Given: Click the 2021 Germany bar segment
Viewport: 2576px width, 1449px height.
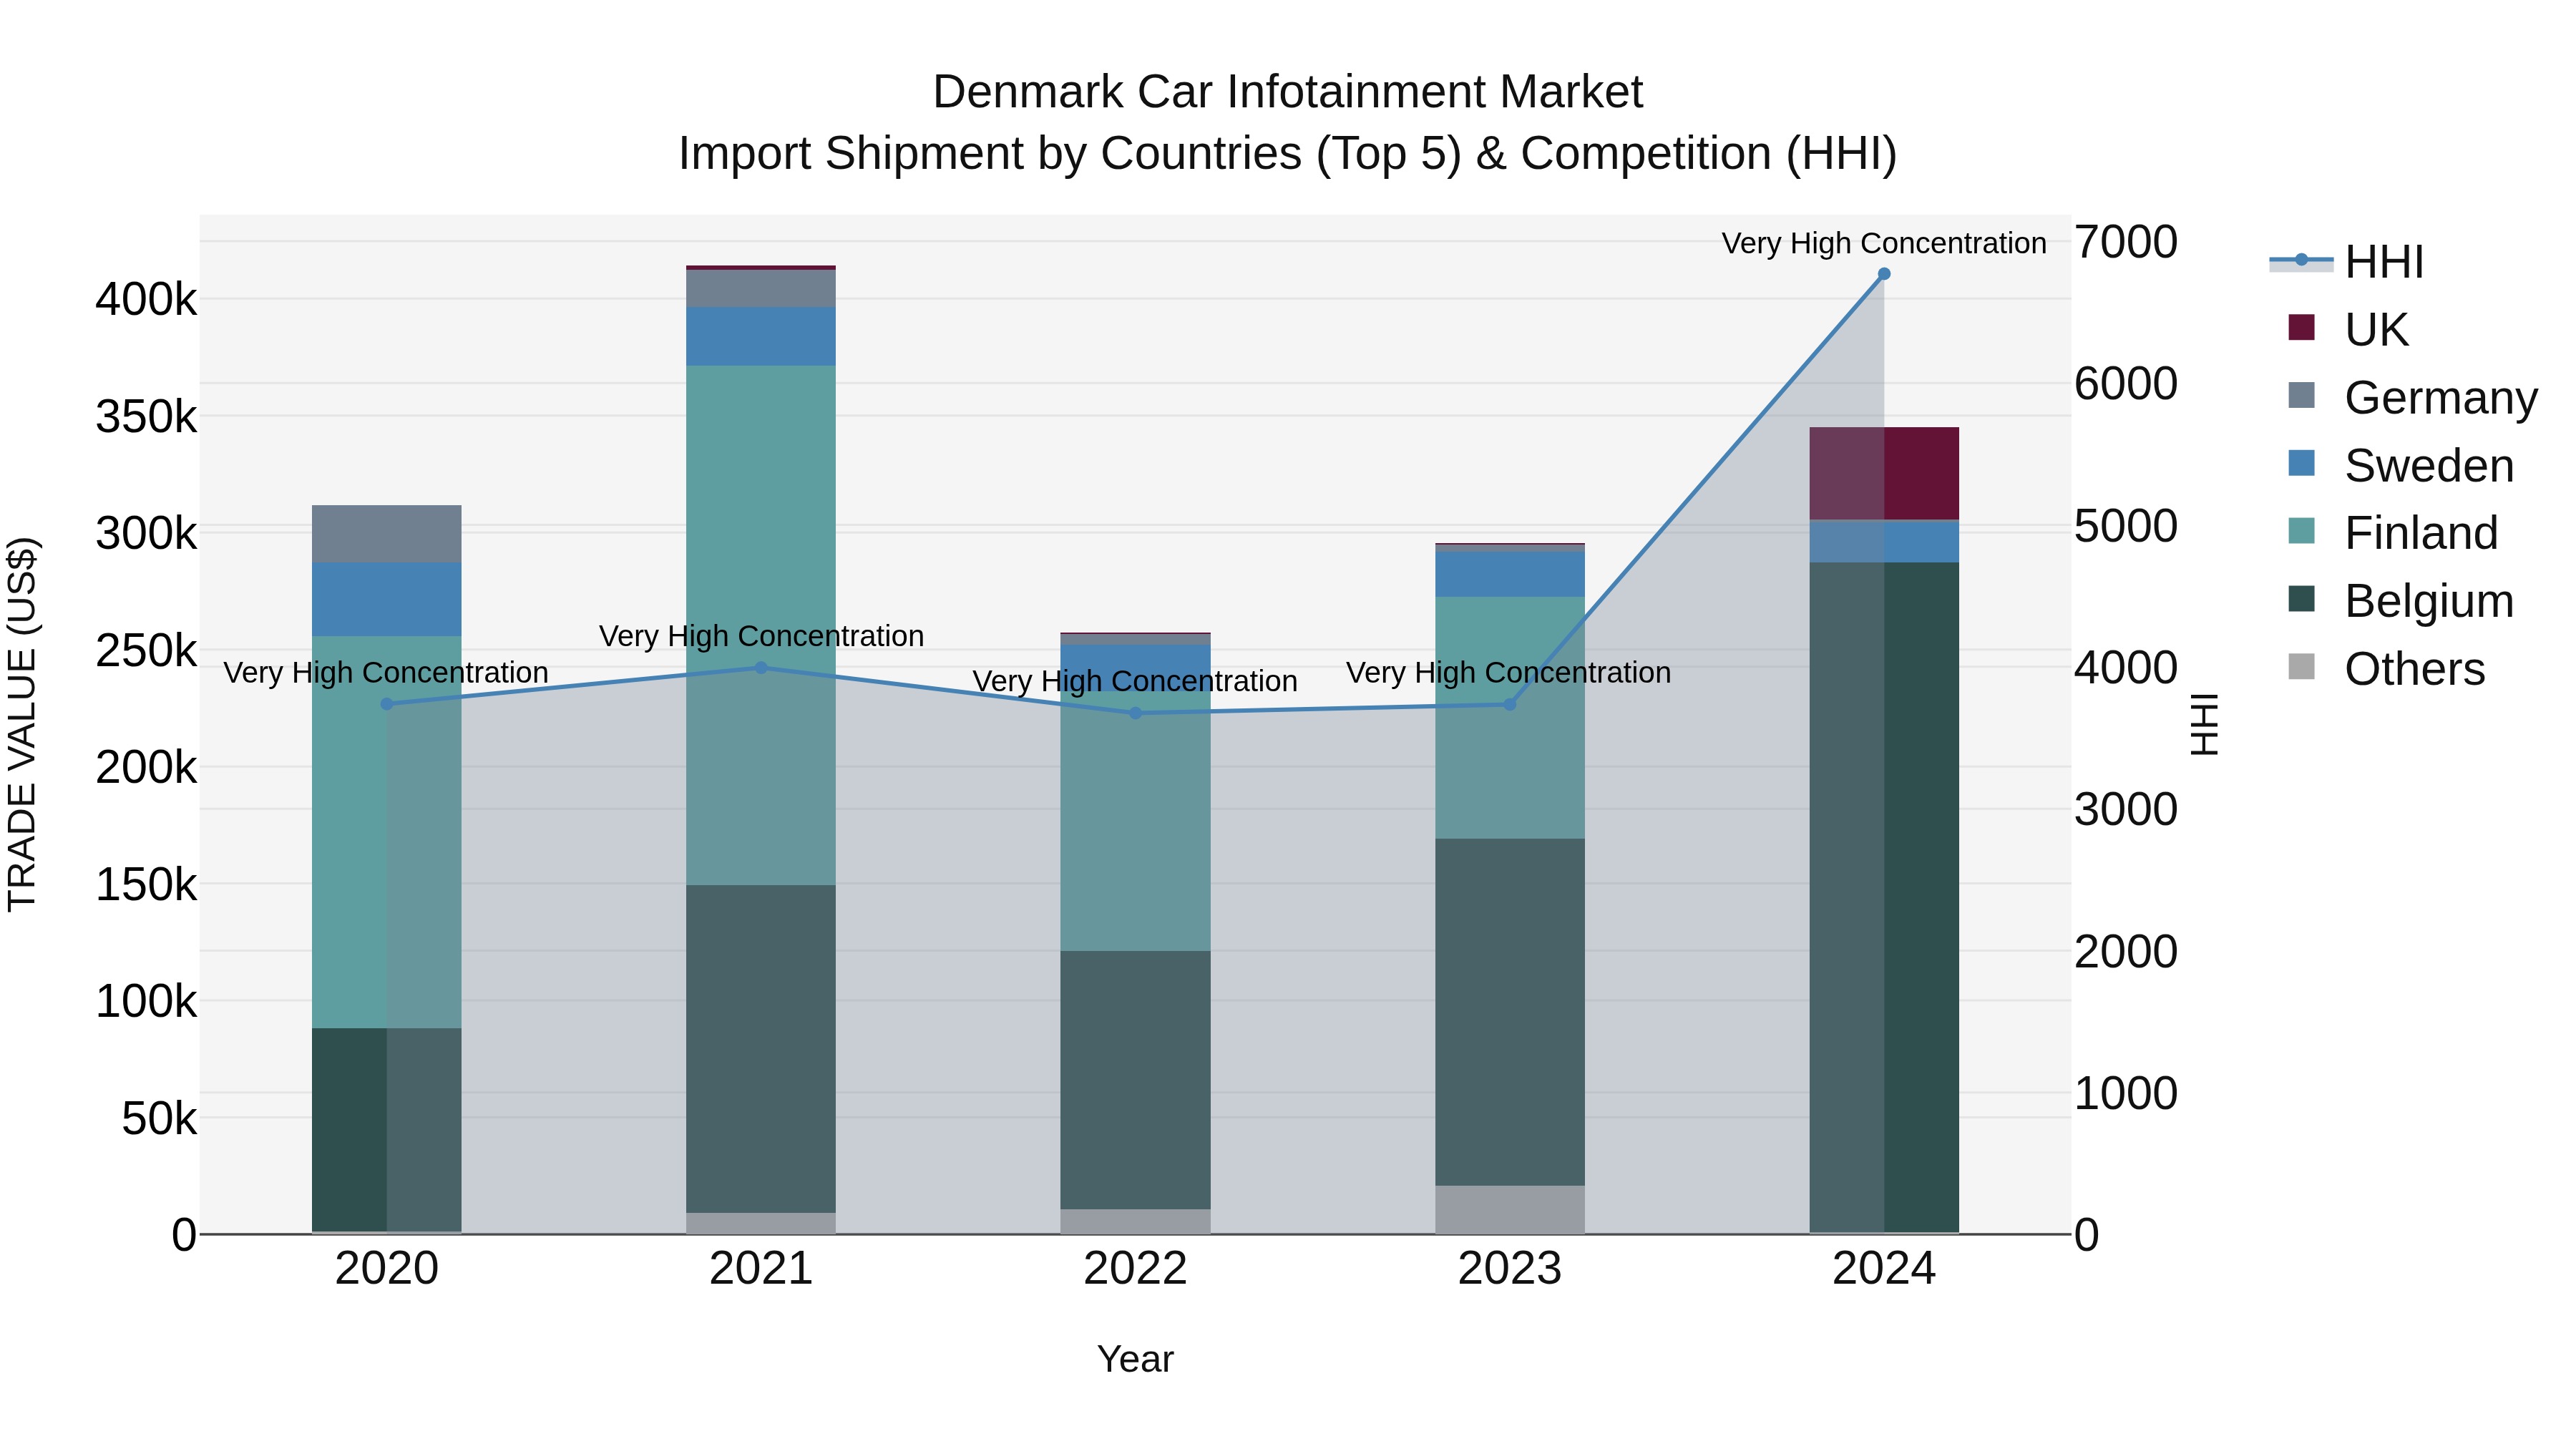Looking at the screenshot, I should point(761,289).
